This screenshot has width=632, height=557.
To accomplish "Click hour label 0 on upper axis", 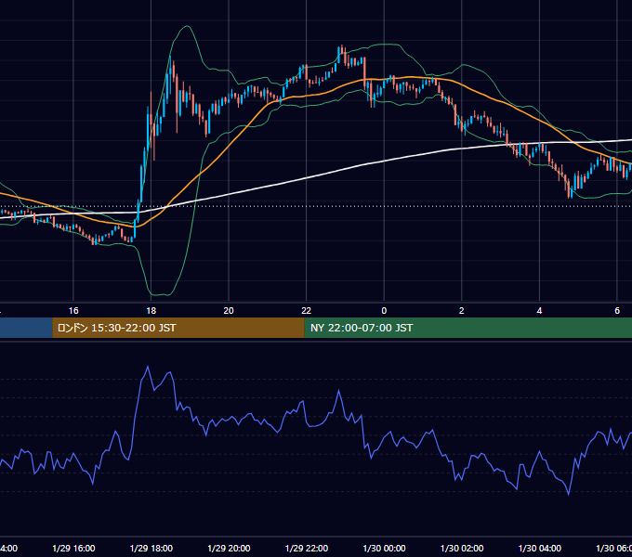I will pos(384,311).
